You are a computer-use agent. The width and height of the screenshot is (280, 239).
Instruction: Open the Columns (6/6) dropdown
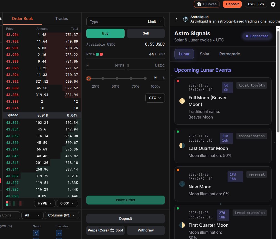point(62,215)
